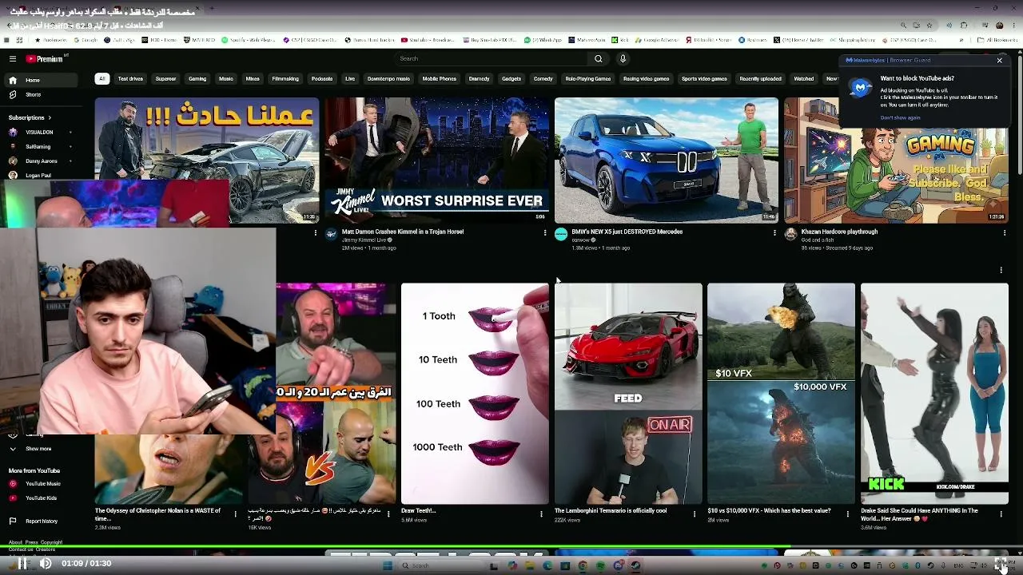1023x575 pixels.
Task: Open the Lamborghini Temerario Shorts thumbnail
Action: point(628,394)
